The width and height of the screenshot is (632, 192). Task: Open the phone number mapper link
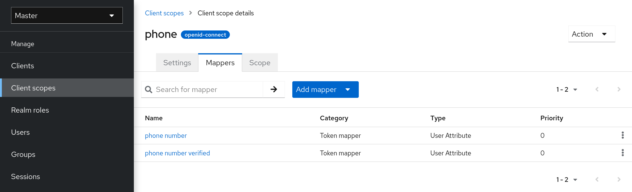pyautogui.click(x=166, y=136)
